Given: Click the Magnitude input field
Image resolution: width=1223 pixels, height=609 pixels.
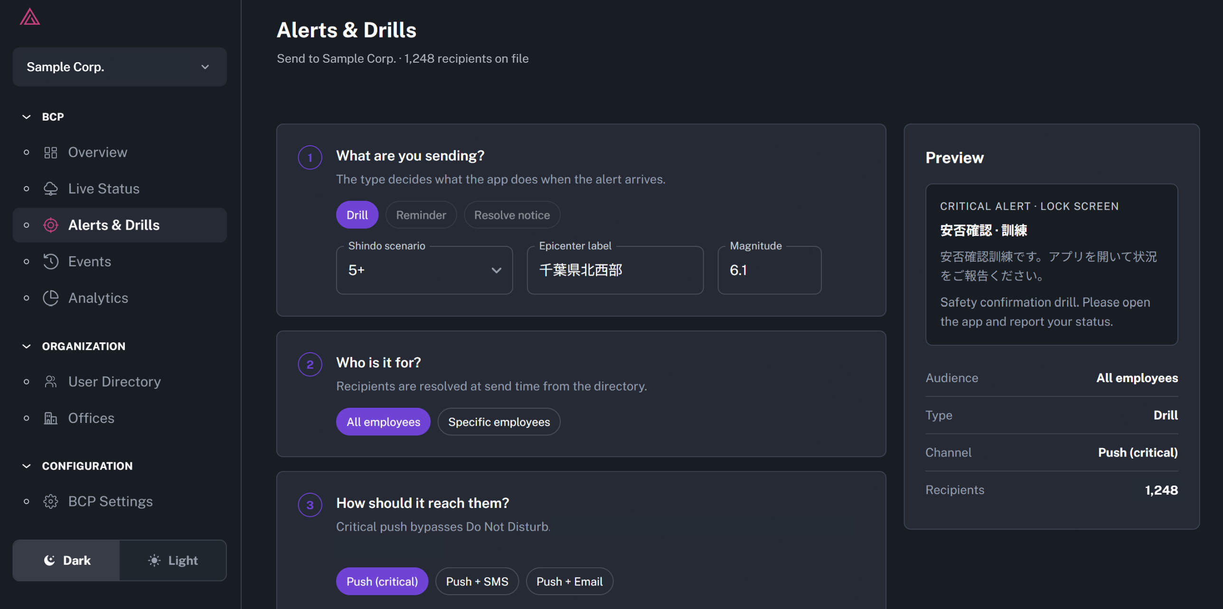Looking at the screenshot, I should (x=769, y=270).
